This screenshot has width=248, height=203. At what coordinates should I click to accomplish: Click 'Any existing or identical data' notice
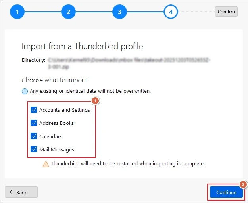tap(90, 91)
